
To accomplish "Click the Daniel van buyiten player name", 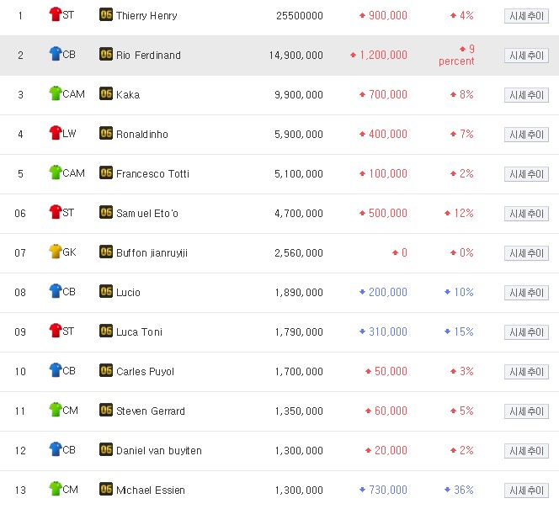I will pyautogui.click(x=158, y=450).
